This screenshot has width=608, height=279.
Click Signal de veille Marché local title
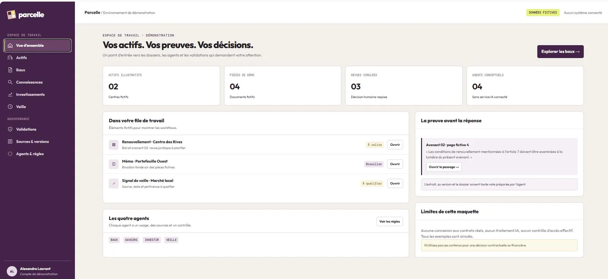coord(147,181)
